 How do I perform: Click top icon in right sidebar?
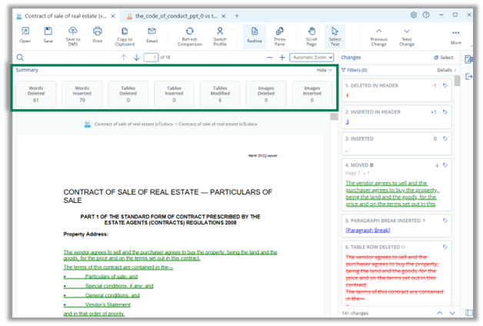tap(468, 59)
